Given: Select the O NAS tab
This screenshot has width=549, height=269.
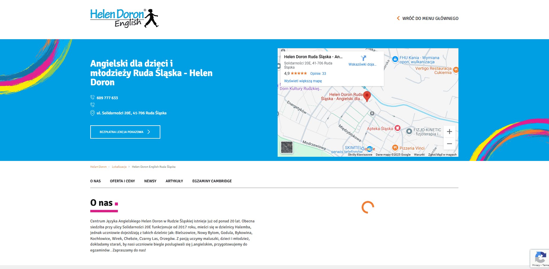Looking at the screenshot, I should [95, 181].
